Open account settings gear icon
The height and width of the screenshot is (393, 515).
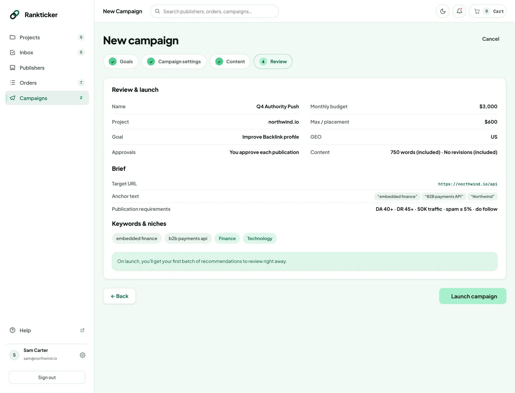(83, 355)
